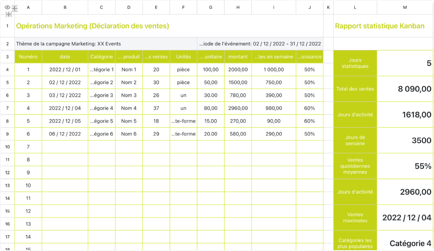Click the '80,00' unit price cell

[x=211, y=108]
